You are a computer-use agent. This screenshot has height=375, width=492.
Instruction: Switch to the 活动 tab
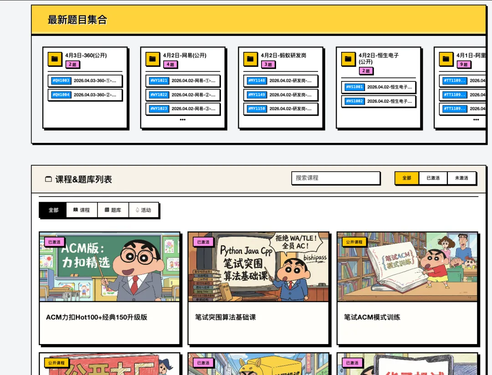143,210
